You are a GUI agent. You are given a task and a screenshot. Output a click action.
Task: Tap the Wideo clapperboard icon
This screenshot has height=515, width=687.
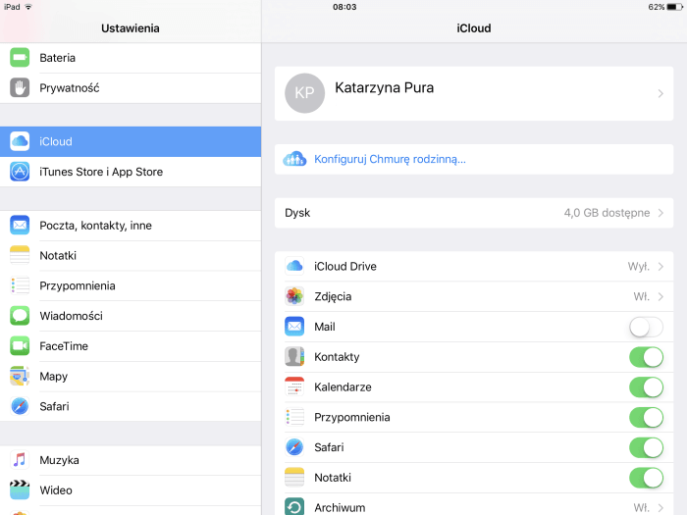coord(20,490)
